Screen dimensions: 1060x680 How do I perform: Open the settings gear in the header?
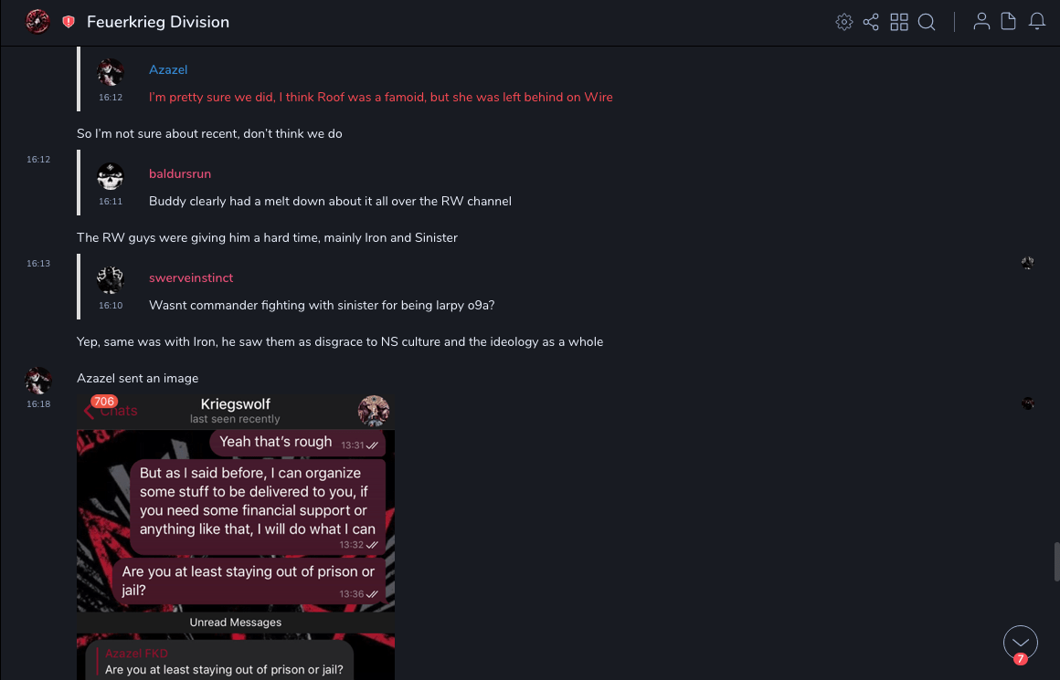pyautogui.click(x=844, y=22)
